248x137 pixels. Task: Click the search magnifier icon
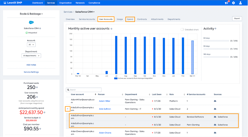click(x=68, y=90)
